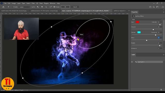Click the light center Move handle
The width and height of the screenshot is (165, 93).
(x=67, y=50)
